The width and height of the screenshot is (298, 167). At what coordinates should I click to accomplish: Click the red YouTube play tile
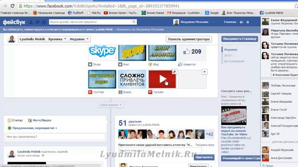pos(162,79)
